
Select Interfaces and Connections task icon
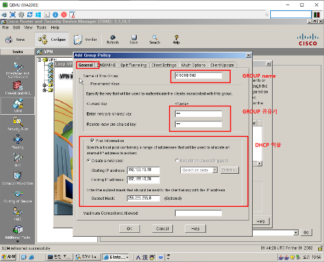[17, 70]
